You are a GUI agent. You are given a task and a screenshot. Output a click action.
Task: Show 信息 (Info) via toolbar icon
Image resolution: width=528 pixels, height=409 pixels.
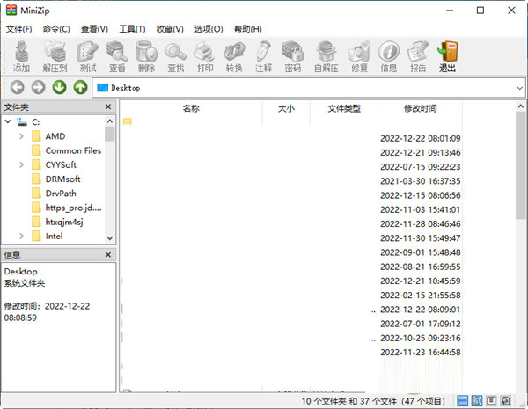click(x=389, y=56)
